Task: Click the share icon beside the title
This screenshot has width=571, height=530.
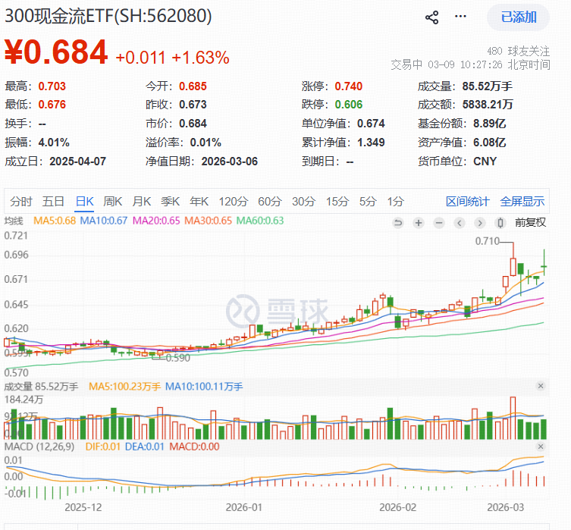Action: coord(431,17)
